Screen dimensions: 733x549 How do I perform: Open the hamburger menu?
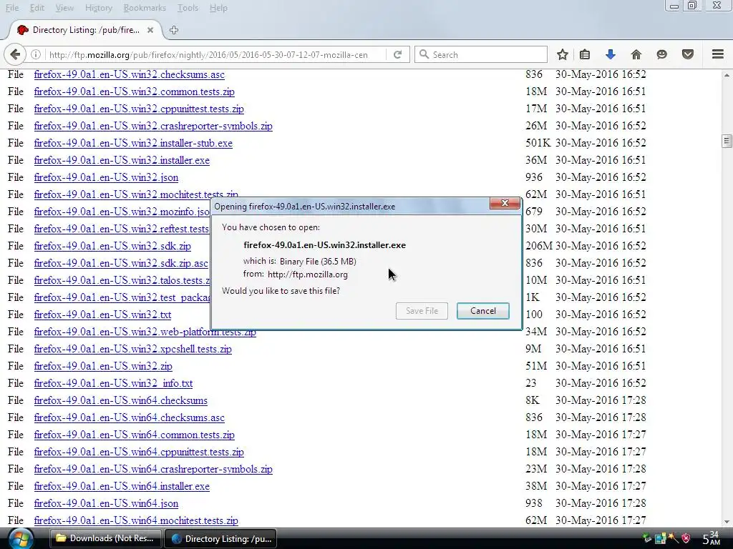(x=718, y=54)
